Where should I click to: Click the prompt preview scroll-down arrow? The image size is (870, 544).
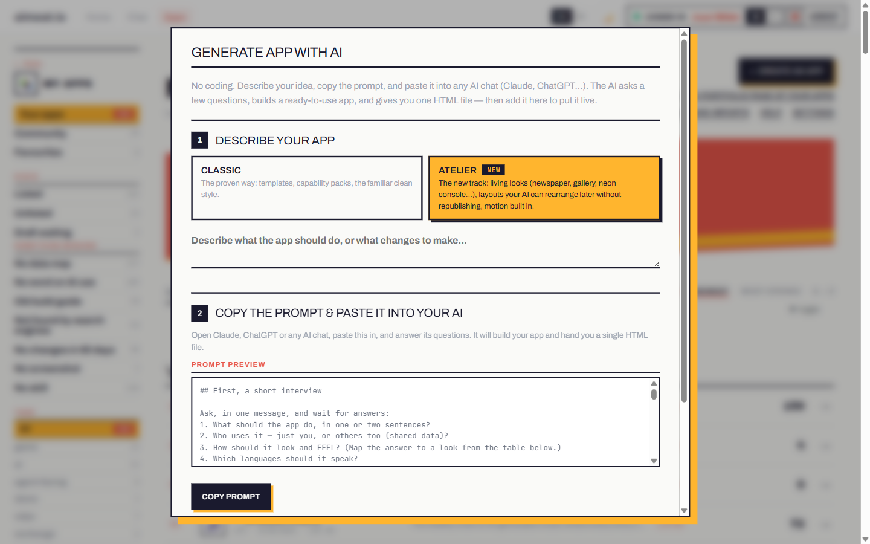654,461
